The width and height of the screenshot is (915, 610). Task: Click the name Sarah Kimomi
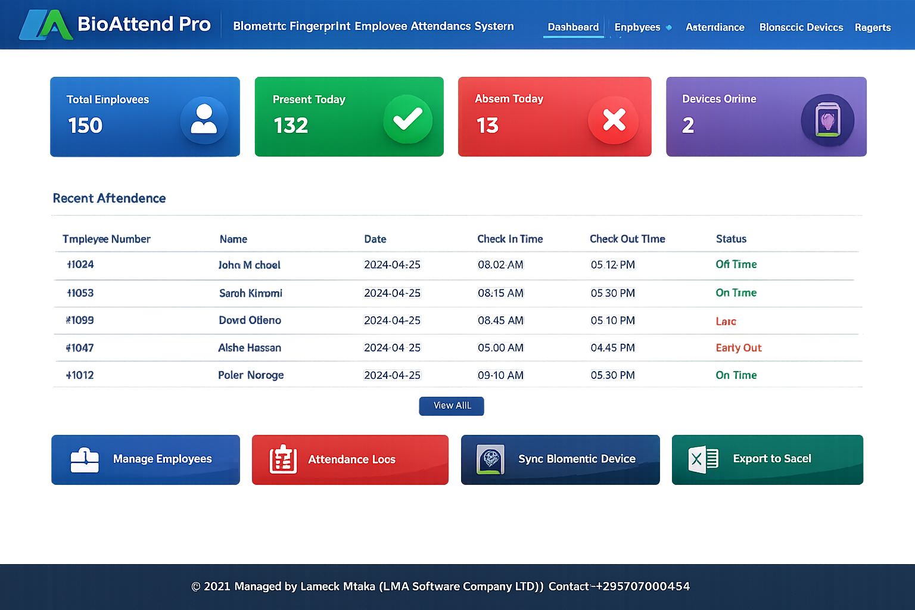click(251, 293)
